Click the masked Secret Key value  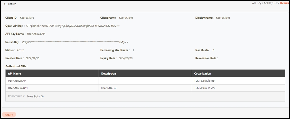tap(75, 42)
